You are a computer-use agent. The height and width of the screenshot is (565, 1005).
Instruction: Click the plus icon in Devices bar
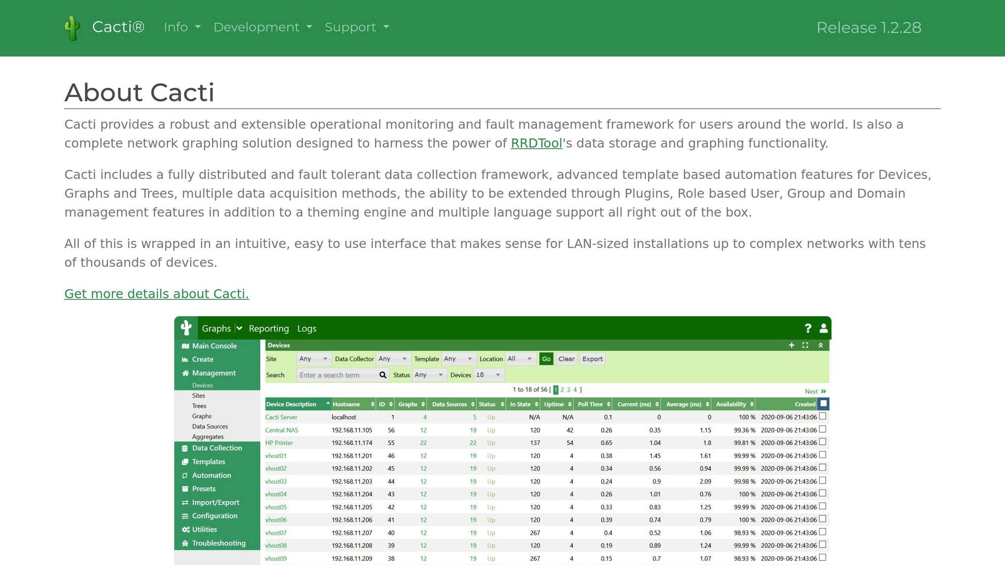pos(791,345)
